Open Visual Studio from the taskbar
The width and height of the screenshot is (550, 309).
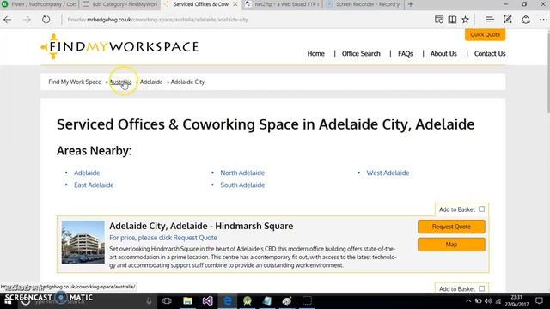207,300
